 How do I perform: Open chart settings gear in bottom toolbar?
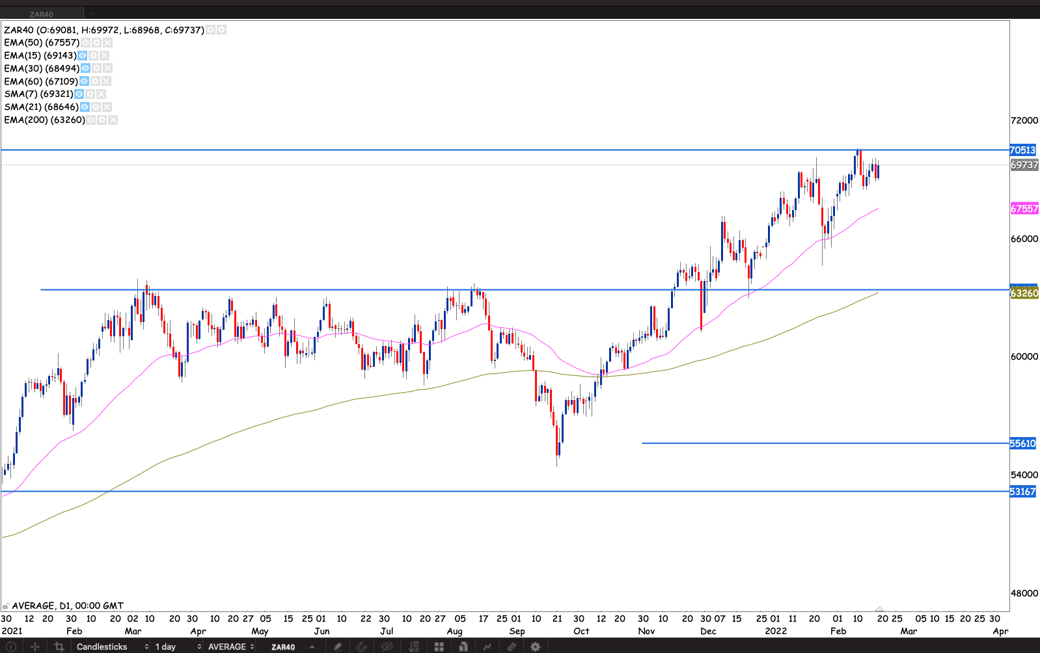click(x=535, y=646)
